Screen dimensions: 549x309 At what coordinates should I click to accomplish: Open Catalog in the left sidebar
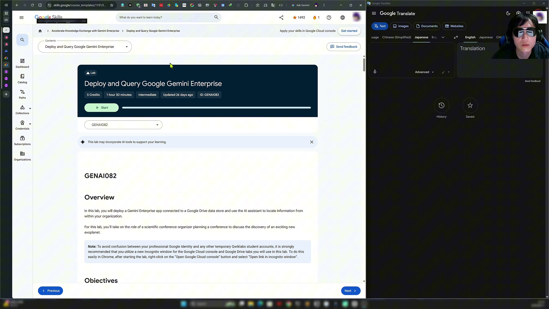22,79
